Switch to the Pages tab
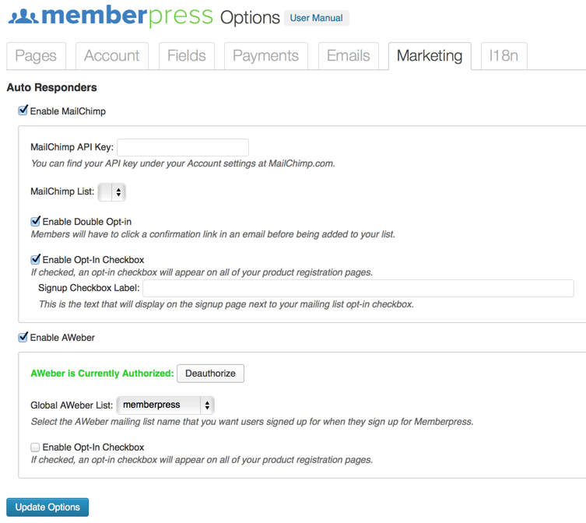The image size is (586, 523). 36,56
